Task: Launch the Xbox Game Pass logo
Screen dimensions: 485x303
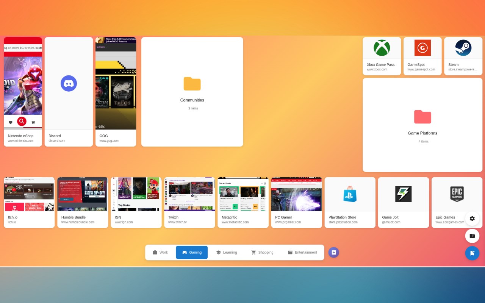Action: (x=382, y=48)
